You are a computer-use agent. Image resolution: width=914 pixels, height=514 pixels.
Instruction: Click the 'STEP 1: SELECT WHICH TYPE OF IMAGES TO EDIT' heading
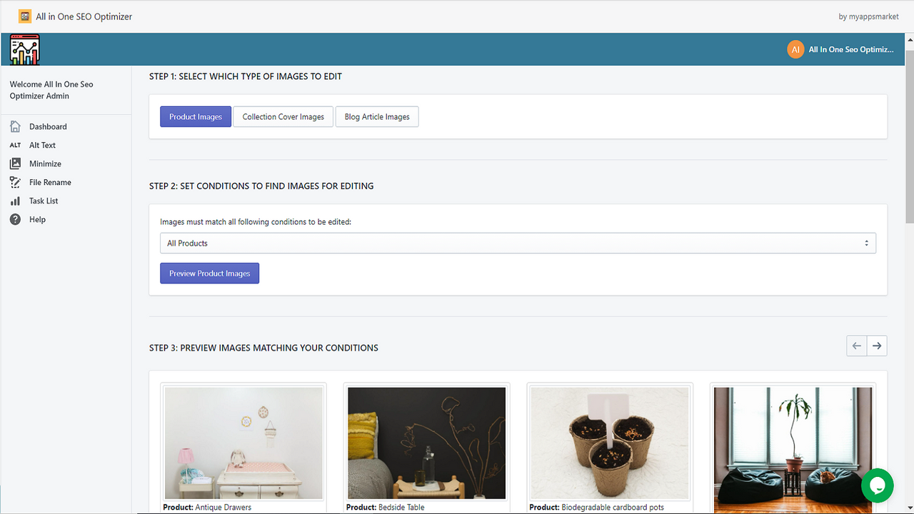246,76
